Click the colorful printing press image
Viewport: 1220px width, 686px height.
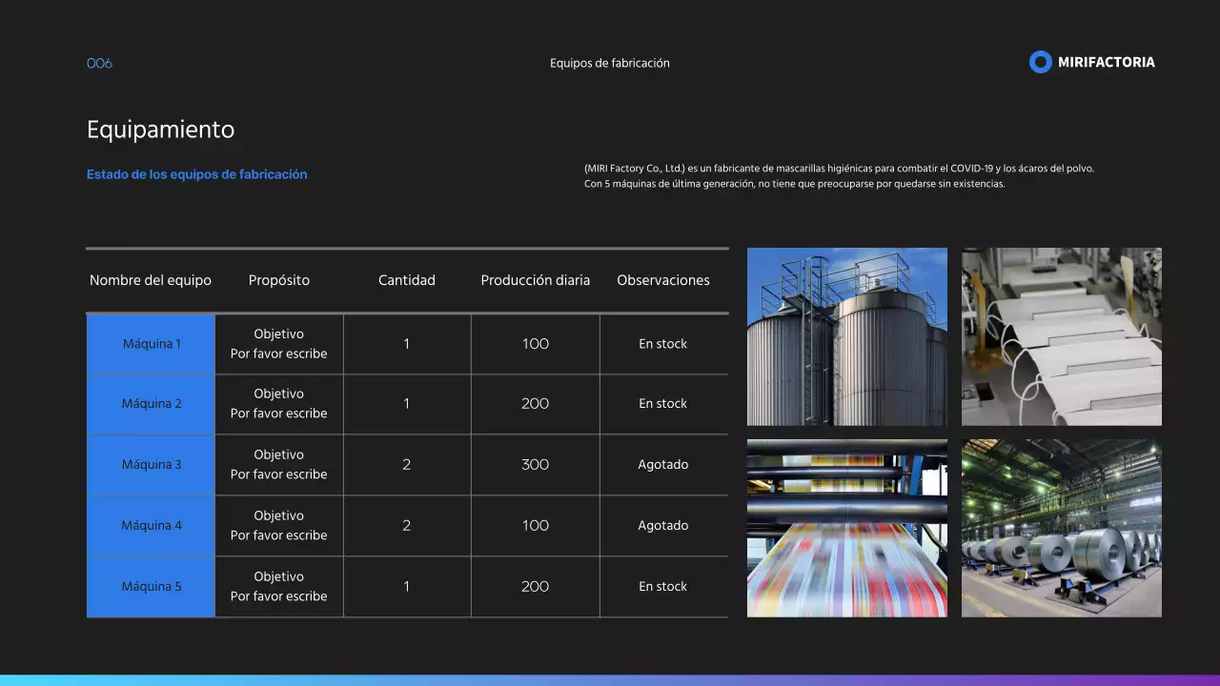(x=846, y=528)
